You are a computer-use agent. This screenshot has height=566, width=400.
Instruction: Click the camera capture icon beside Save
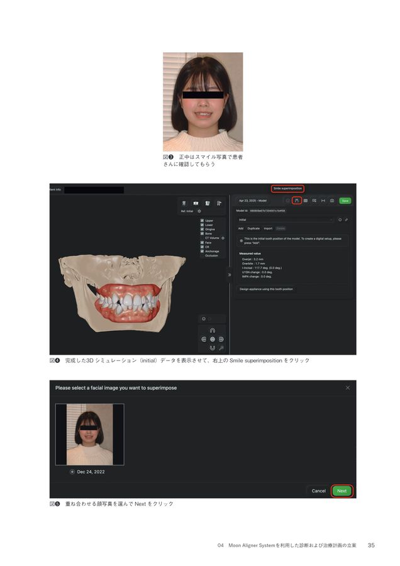coord(332,201)
